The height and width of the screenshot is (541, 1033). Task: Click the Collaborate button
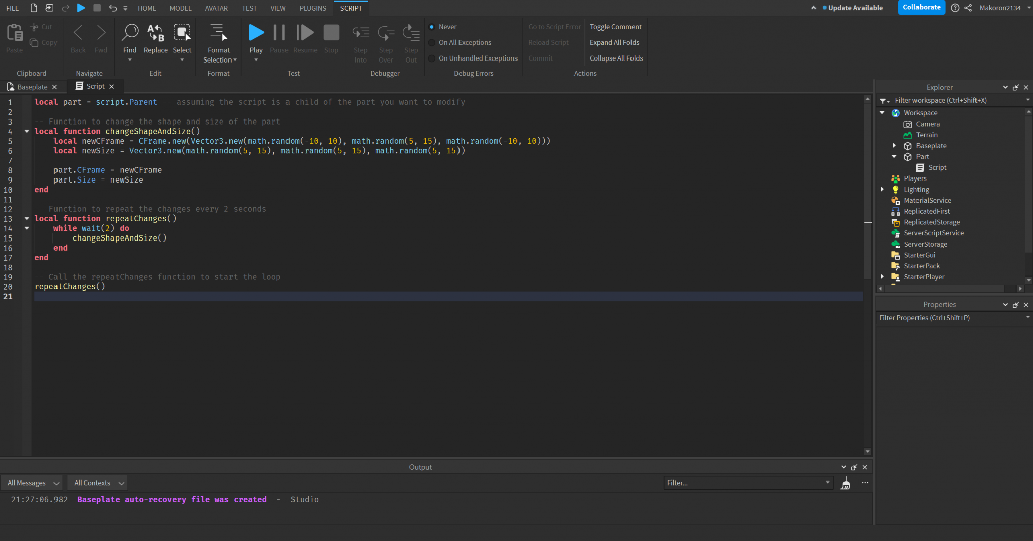click(921, 8)
